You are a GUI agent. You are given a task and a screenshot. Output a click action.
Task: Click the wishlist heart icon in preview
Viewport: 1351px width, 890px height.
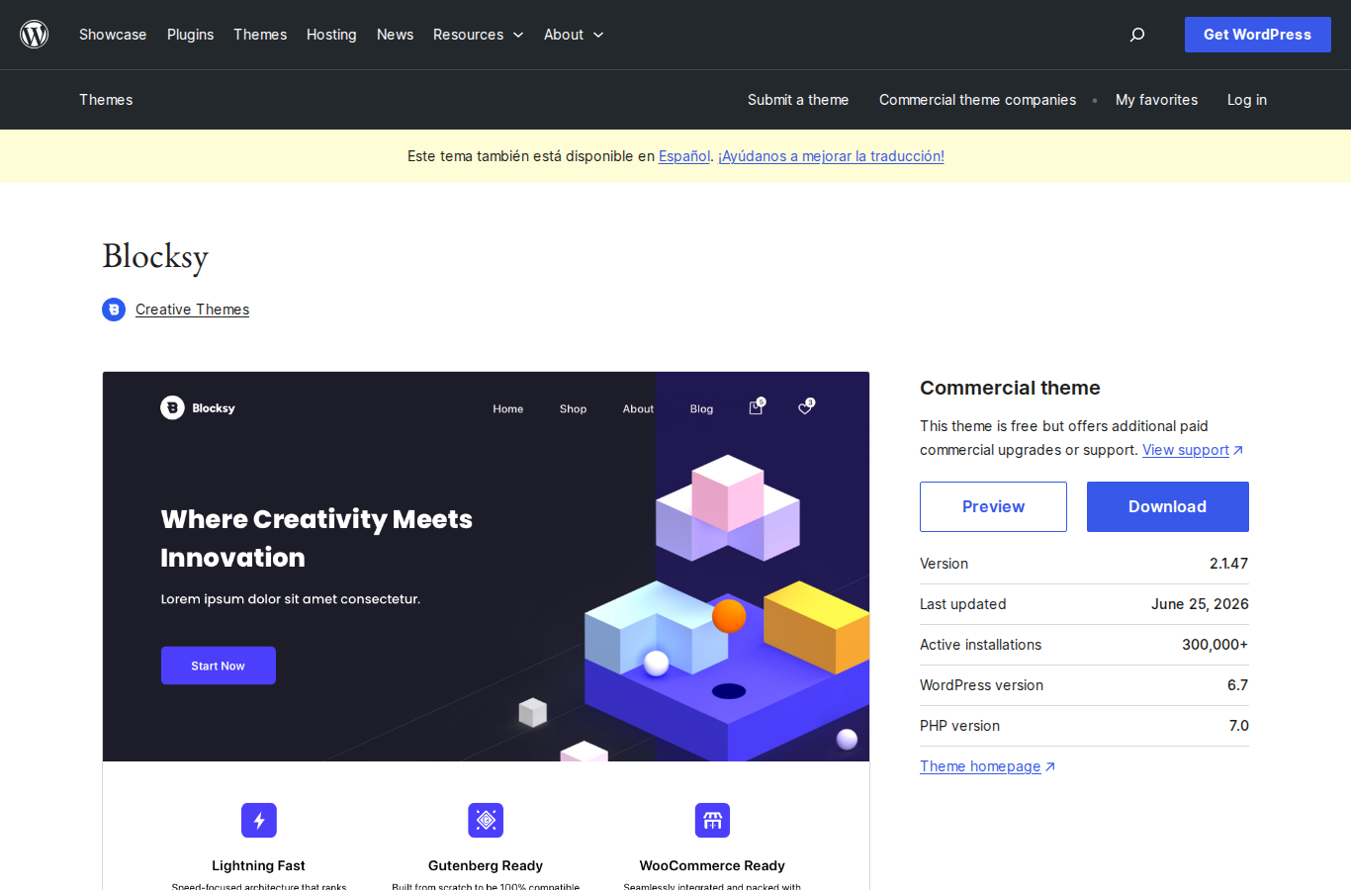click(806, 406)
